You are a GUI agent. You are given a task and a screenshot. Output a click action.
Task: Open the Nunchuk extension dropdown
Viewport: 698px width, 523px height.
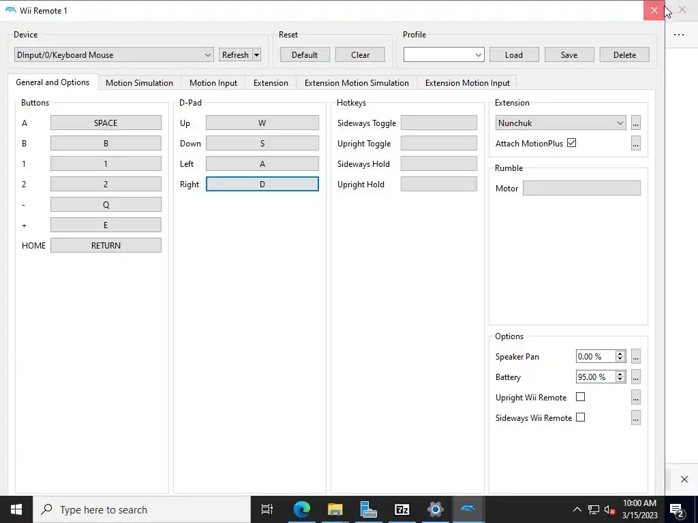pyautogui.click(x=560, y=123)
